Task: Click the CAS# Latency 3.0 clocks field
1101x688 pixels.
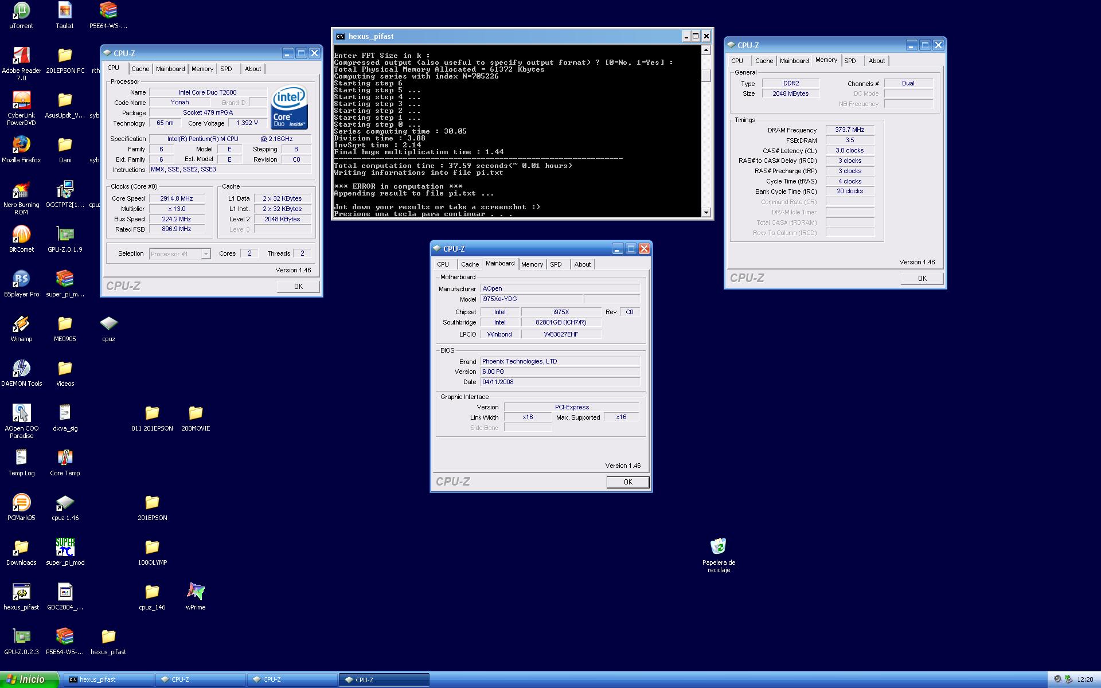Action: pyautogui.click(x=850, y=150)
